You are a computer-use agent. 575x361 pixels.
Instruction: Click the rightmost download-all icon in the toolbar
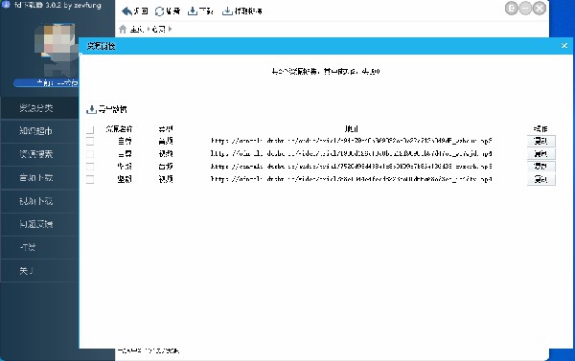[x=227, y=11]
